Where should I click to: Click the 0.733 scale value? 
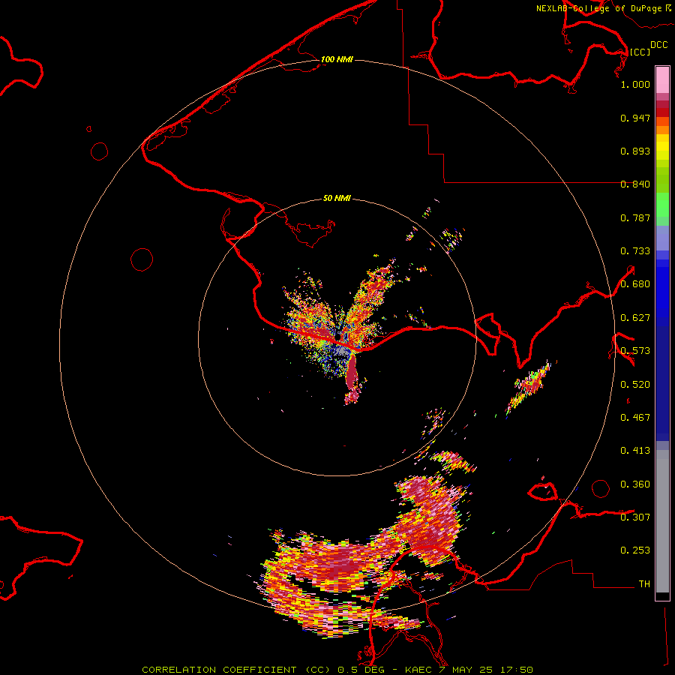[x=635, y=251]
